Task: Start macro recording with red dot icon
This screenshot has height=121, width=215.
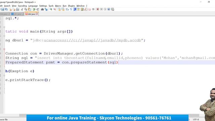Action: pyautogui.click(x=98, y=9)
